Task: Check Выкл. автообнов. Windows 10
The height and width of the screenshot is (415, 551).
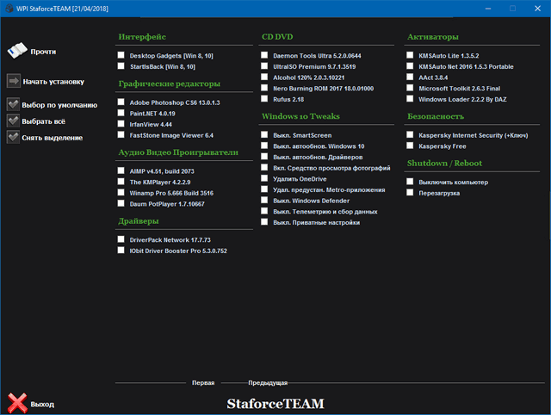Action: (264, 146)
